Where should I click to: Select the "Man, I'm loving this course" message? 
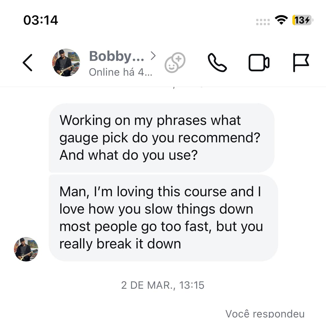click(x=163, y=218)
